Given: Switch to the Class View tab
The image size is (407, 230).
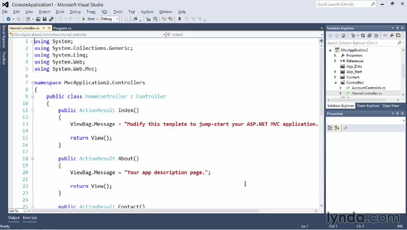Looking at the screenshot, I should [390, 106].
